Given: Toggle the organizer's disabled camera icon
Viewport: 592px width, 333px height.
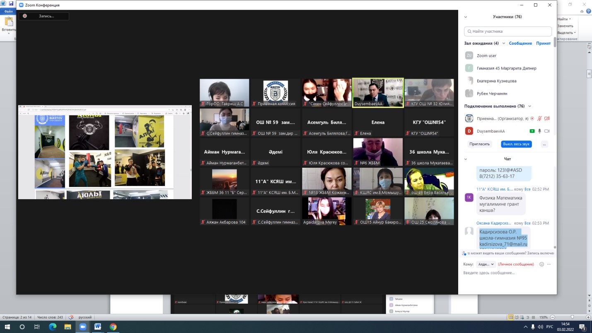Looking at the screenshot, I should 547,118.
